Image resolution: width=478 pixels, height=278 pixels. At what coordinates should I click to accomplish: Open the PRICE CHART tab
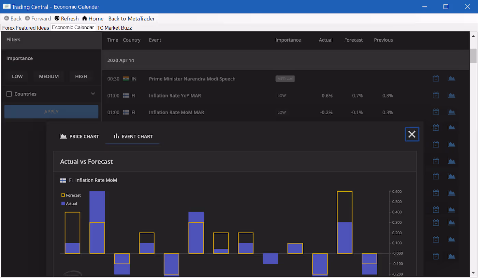(x=79, y=136)
